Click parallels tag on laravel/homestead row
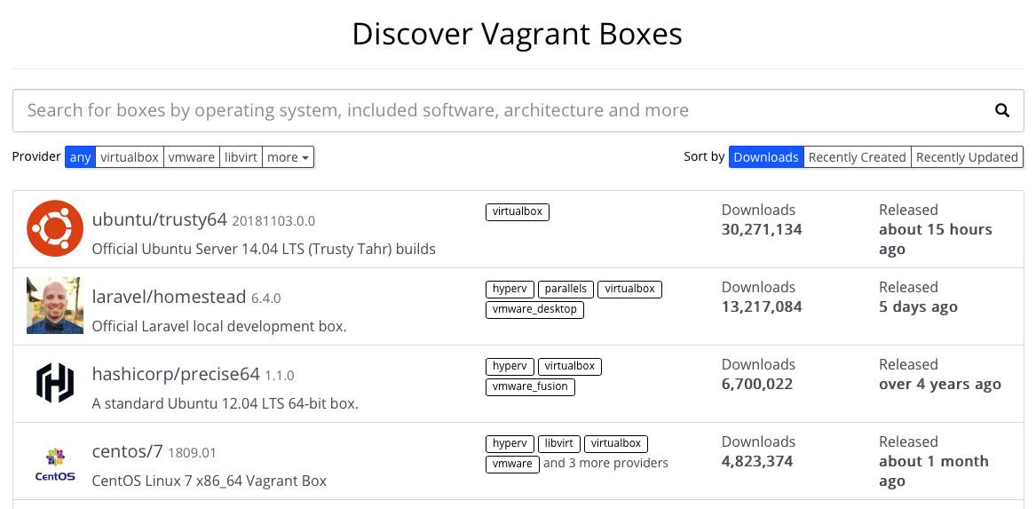Screen dimensions: 1036x509 pos(565,289)
